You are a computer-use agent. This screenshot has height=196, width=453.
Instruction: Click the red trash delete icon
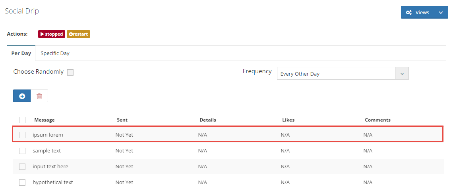click(x=39, y=96)
